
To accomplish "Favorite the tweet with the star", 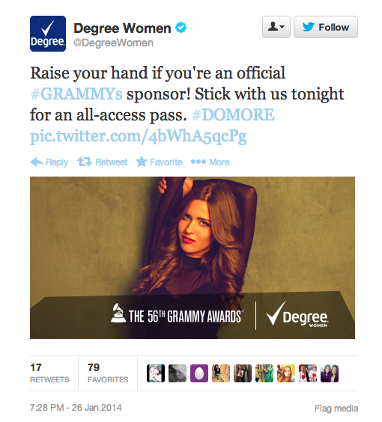I will [159, 162].
